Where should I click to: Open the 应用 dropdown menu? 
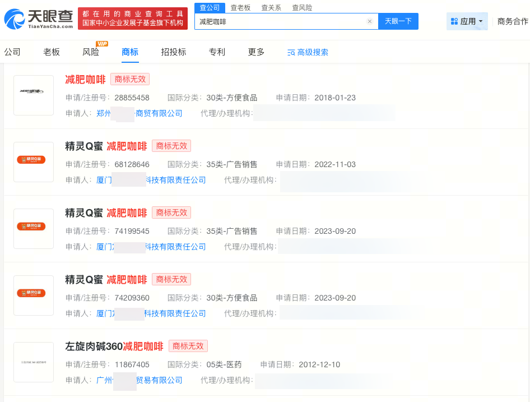tap(467, 21)
